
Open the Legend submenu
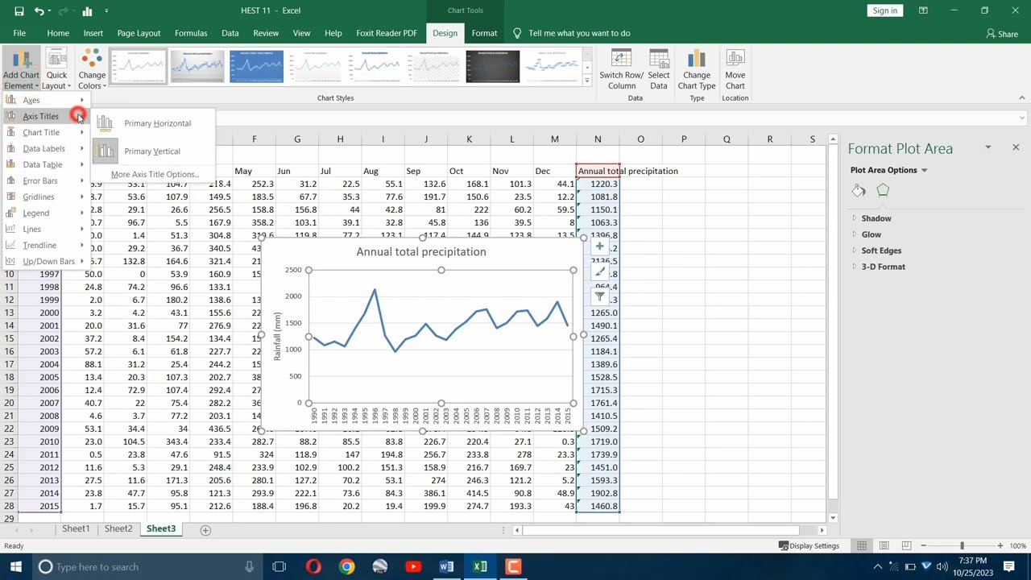tap(44, 213)
